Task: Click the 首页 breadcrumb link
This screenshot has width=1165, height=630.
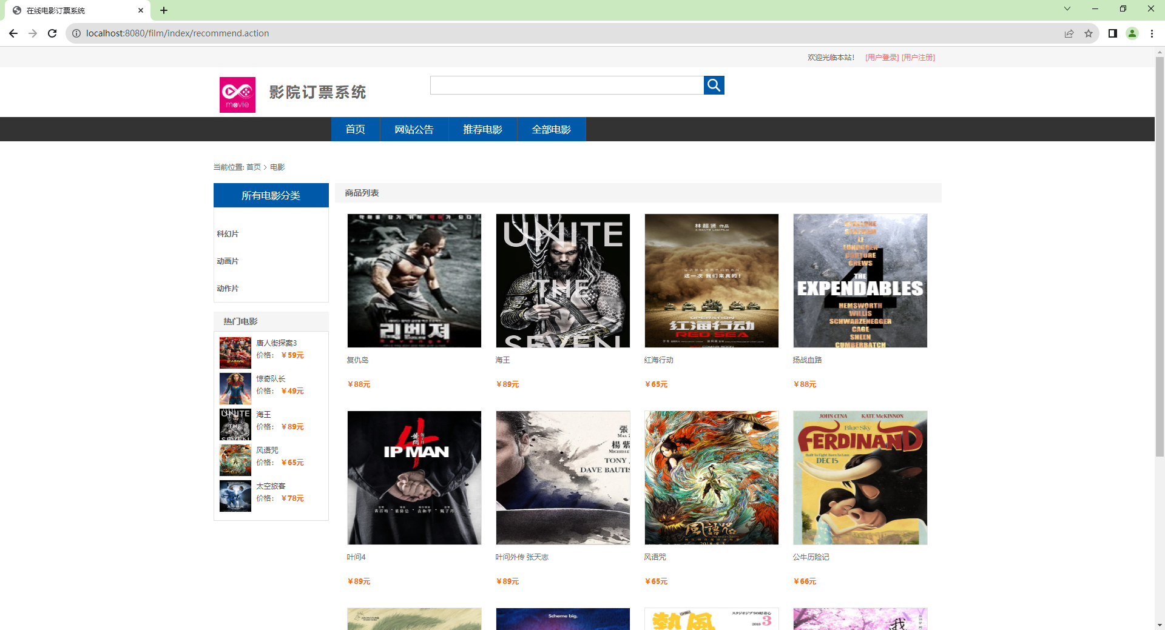Action: tap(254, 167)
